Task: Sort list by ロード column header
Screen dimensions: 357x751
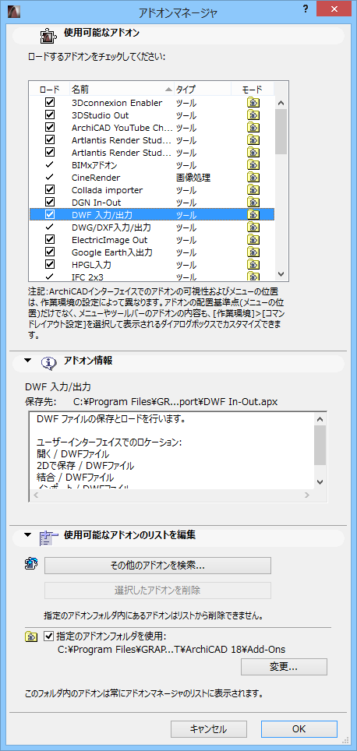Action: coord(49,90)
